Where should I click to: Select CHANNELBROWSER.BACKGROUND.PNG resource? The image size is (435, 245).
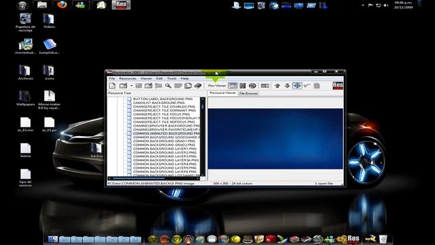166,125
